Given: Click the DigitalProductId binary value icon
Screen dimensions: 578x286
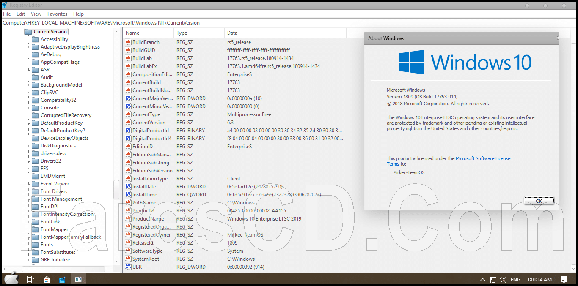Looking at the screenshot, I should pyautogui.click(x=129, y=131).
